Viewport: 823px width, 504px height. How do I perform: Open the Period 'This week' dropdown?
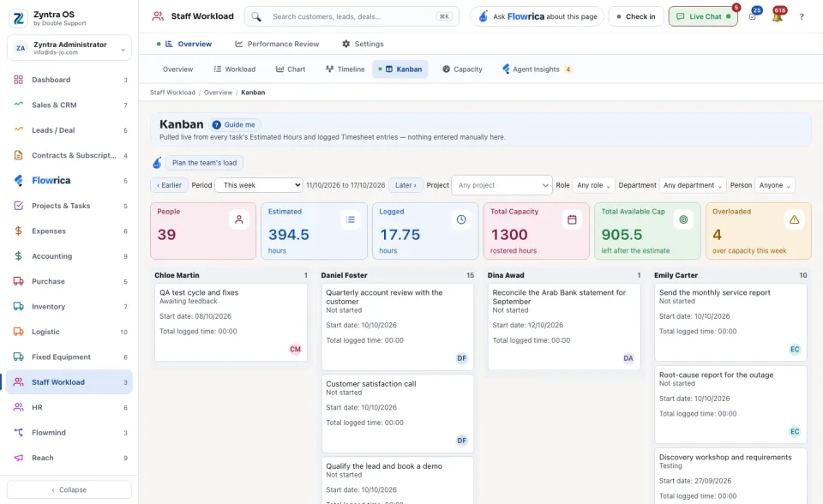259,185
